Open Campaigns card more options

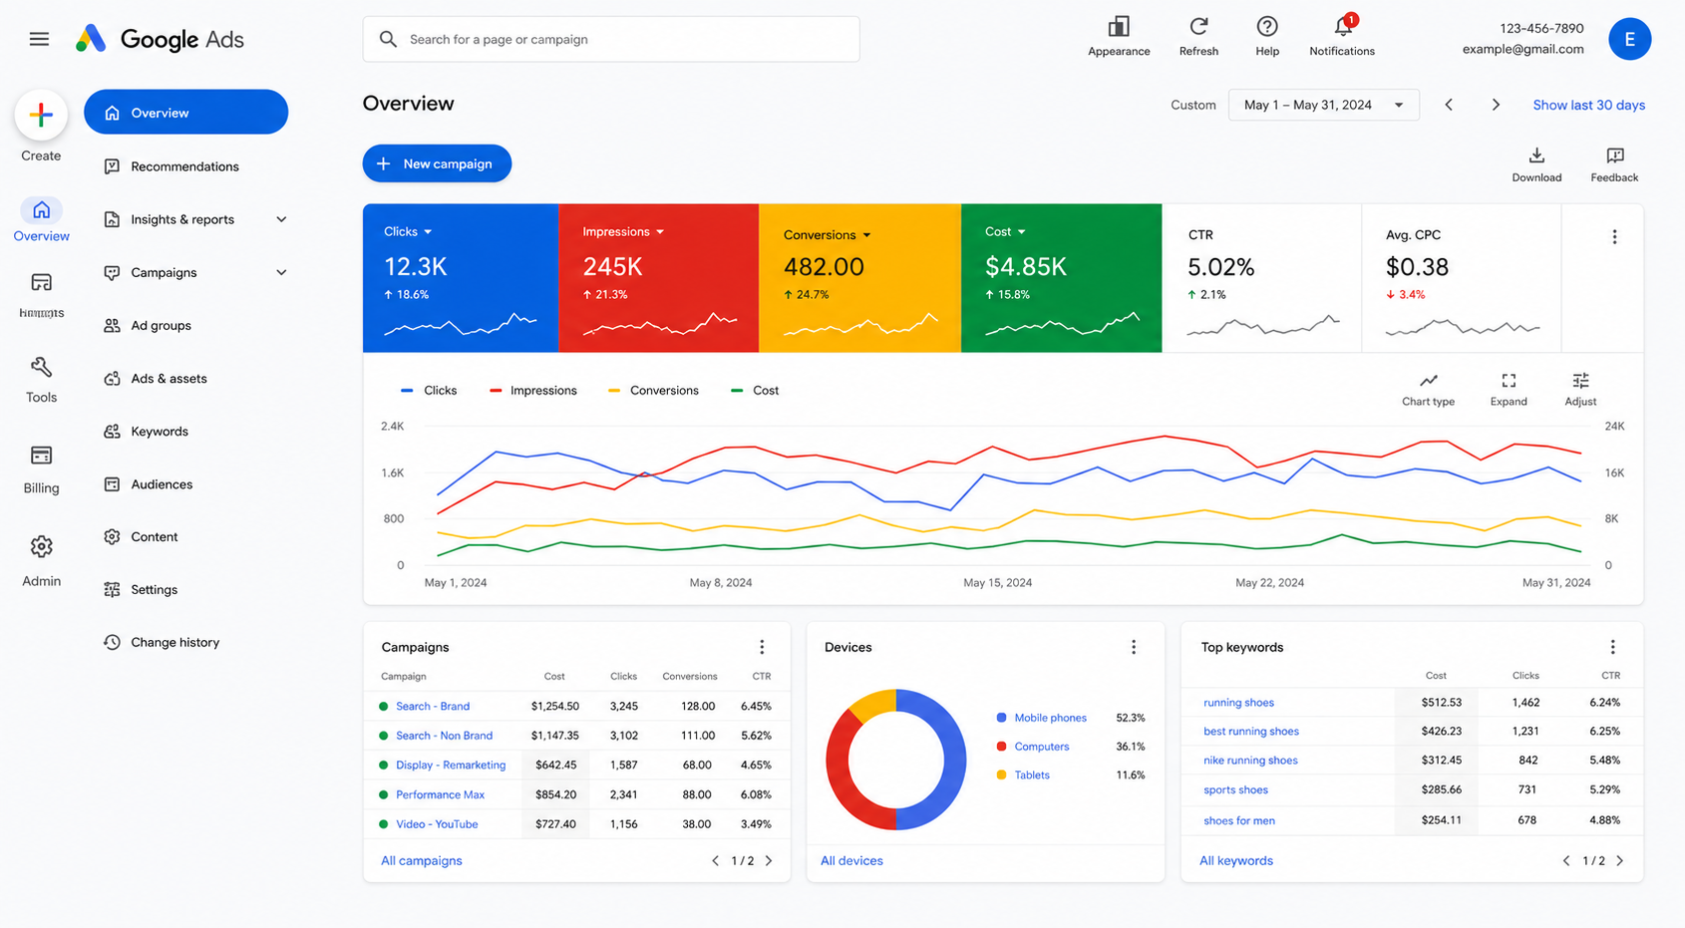pos(762,647)
